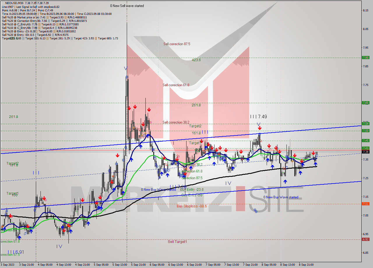Click the 7.25 price axis value

click(x=366, y=178)
